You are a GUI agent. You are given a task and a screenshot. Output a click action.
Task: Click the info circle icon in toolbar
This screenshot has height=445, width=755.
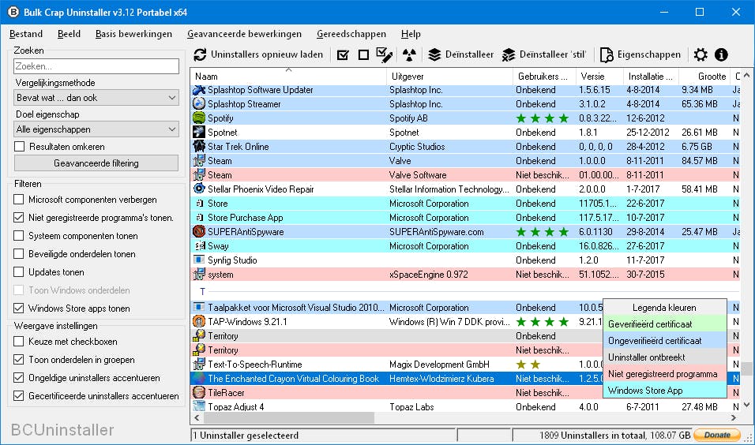tap(721, 55)
